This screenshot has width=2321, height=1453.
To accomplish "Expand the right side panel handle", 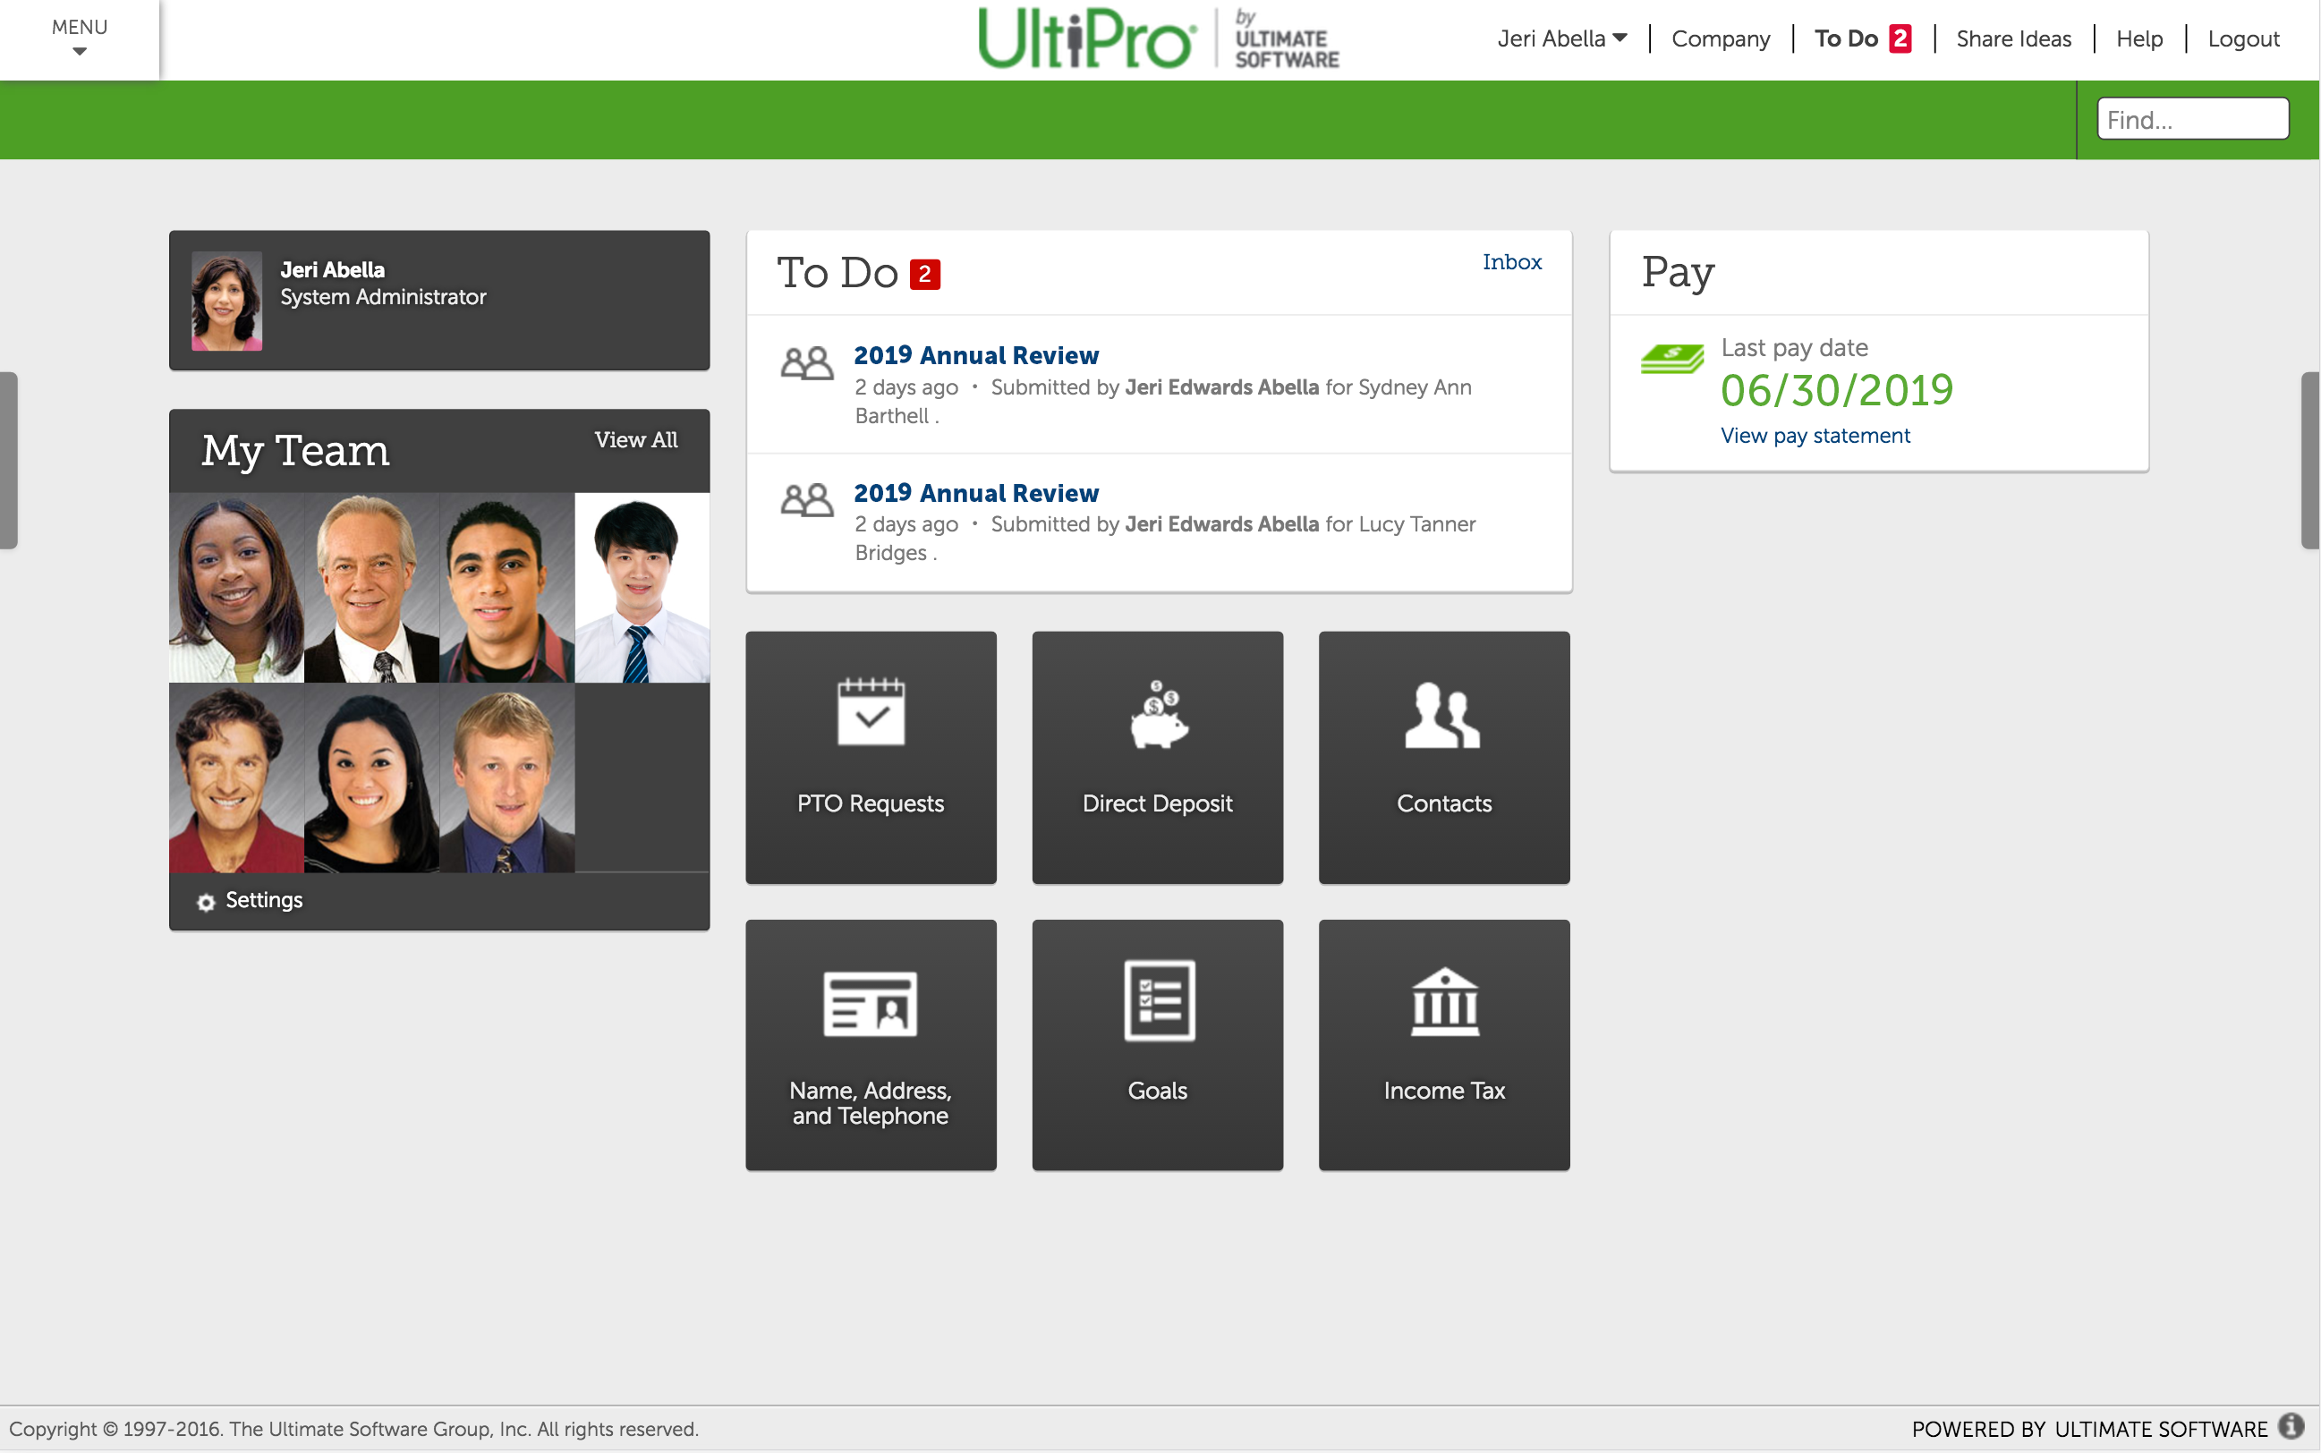I will click(x=2311, y=459).
